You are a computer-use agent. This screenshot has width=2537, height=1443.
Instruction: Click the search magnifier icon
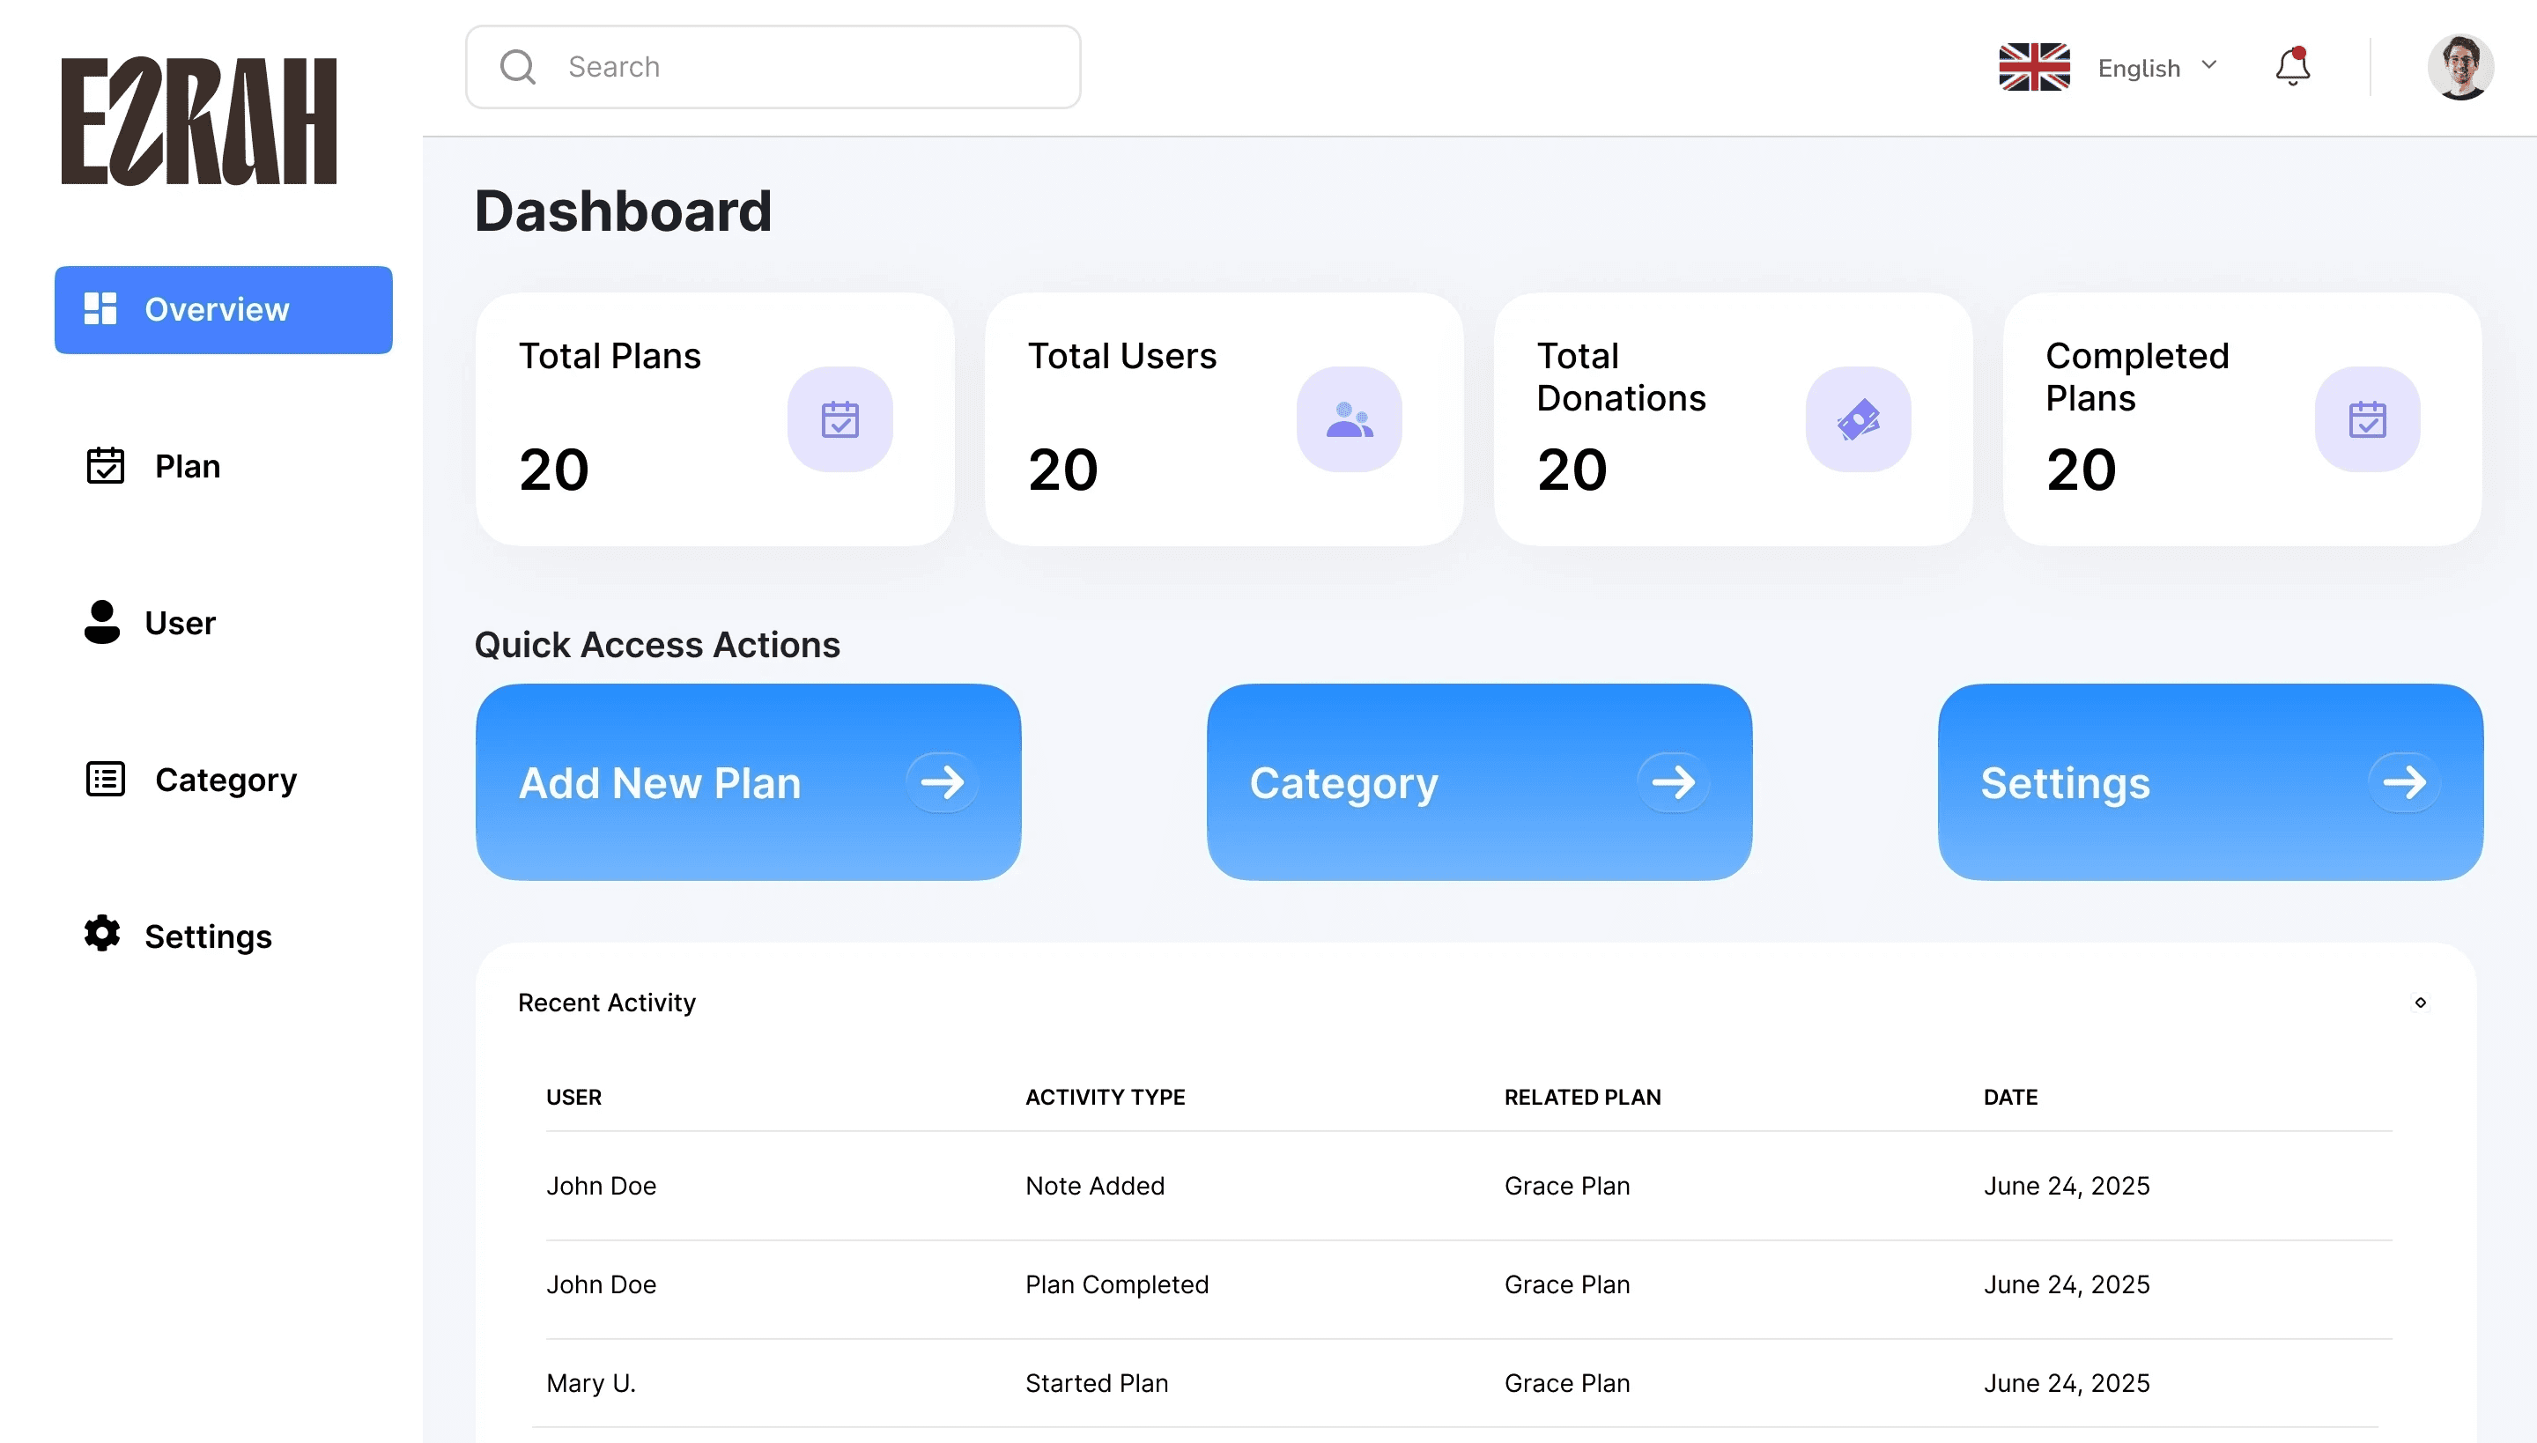click(x=517, y=67)
